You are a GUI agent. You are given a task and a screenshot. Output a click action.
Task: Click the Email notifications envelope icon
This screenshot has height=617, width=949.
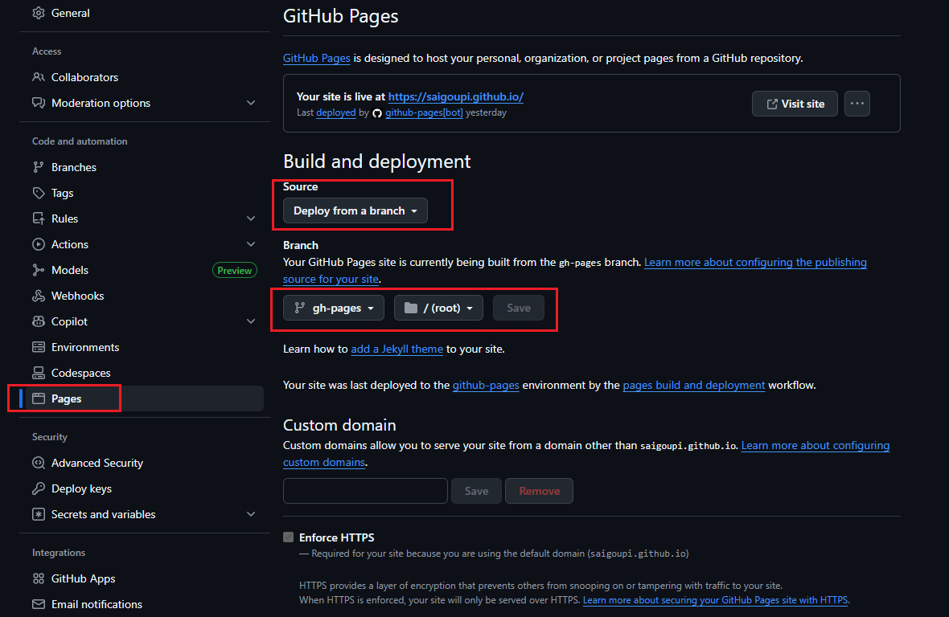click(39, 604)
